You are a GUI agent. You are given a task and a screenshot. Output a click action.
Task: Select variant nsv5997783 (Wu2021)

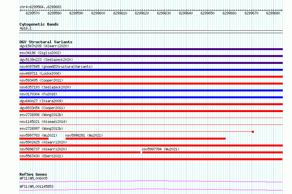tap(38, 135)
